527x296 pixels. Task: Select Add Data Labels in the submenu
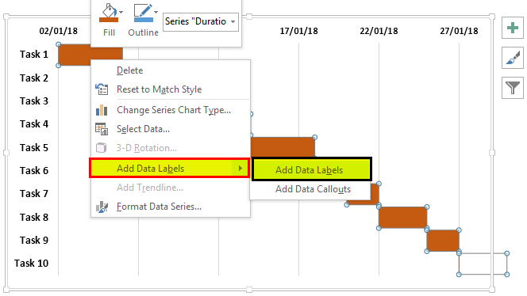coord(311,169)
